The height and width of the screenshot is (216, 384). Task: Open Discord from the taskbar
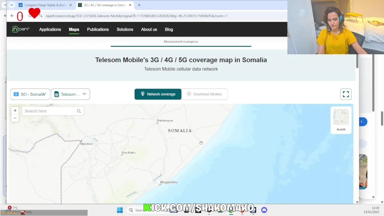click(264, 210)
